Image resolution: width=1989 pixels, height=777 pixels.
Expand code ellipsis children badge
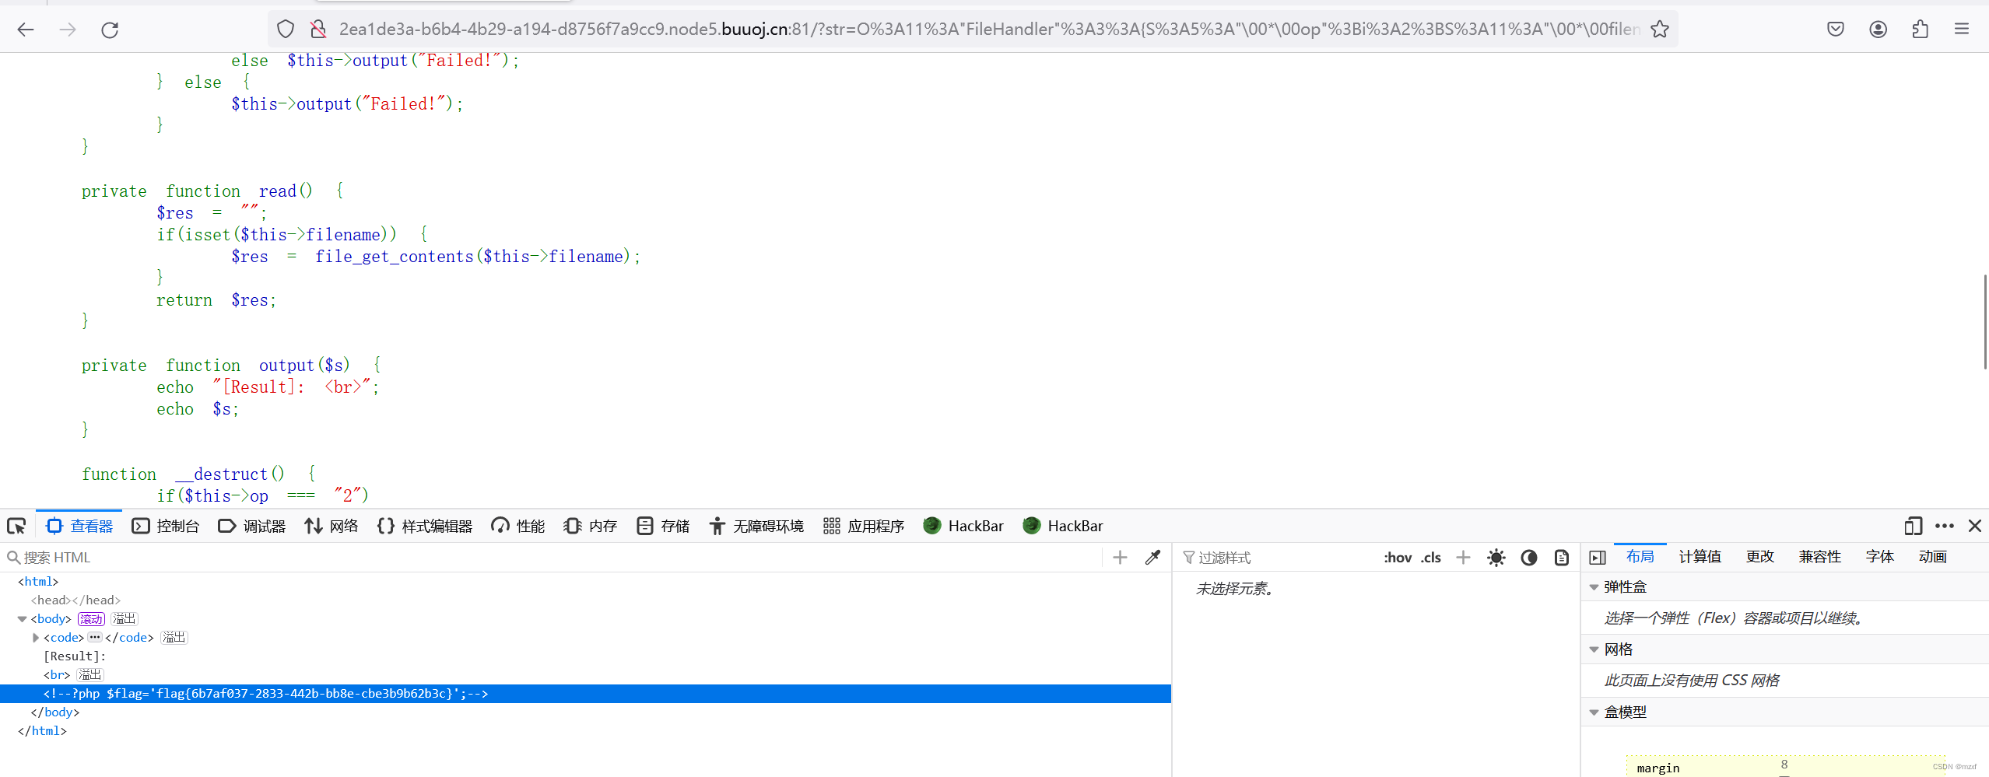(95, 637)
